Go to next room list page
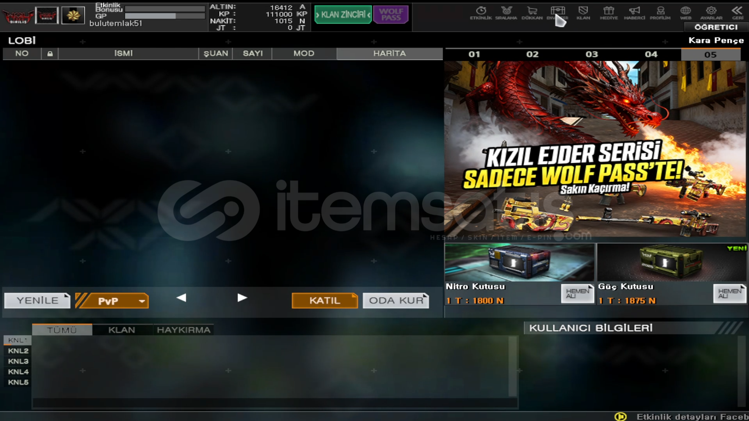 (x=242, y=298)
